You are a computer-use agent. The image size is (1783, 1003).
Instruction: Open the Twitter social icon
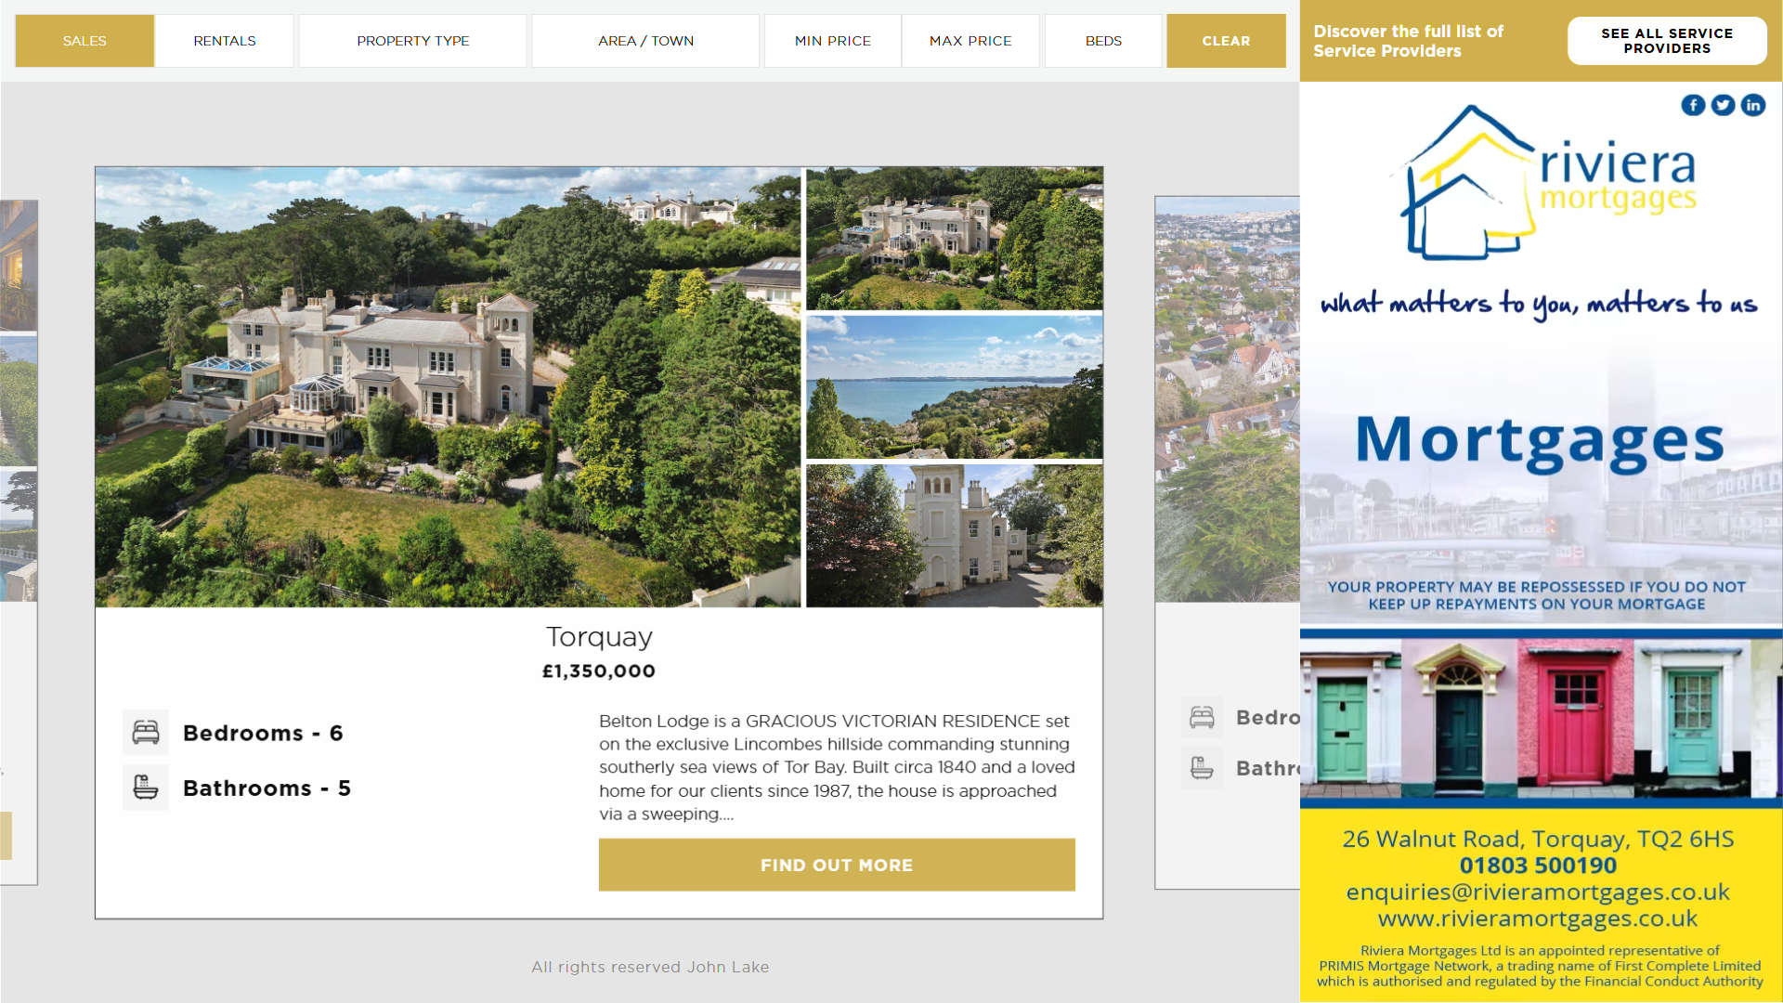tap(1723, 105)
